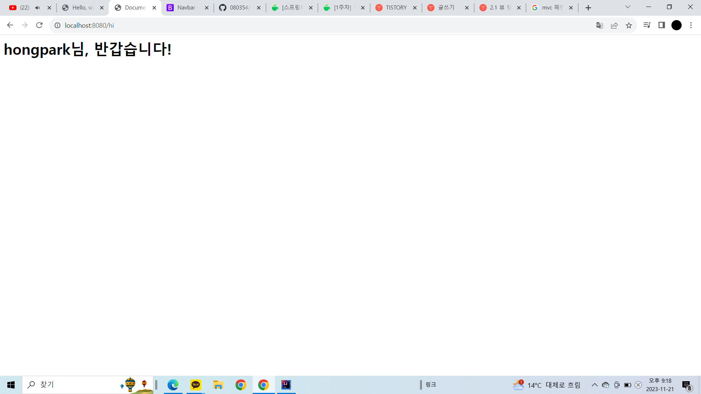
Task: Open the Google Translate page icon
Action: click(x=600, y=25)
